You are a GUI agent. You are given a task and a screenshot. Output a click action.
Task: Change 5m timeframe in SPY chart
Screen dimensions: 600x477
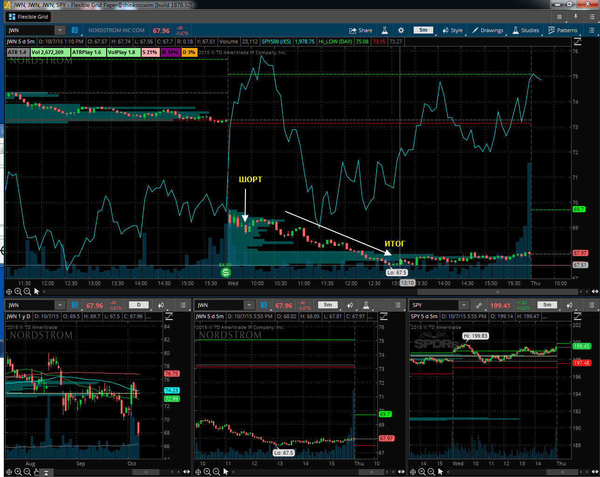[547, 305]
